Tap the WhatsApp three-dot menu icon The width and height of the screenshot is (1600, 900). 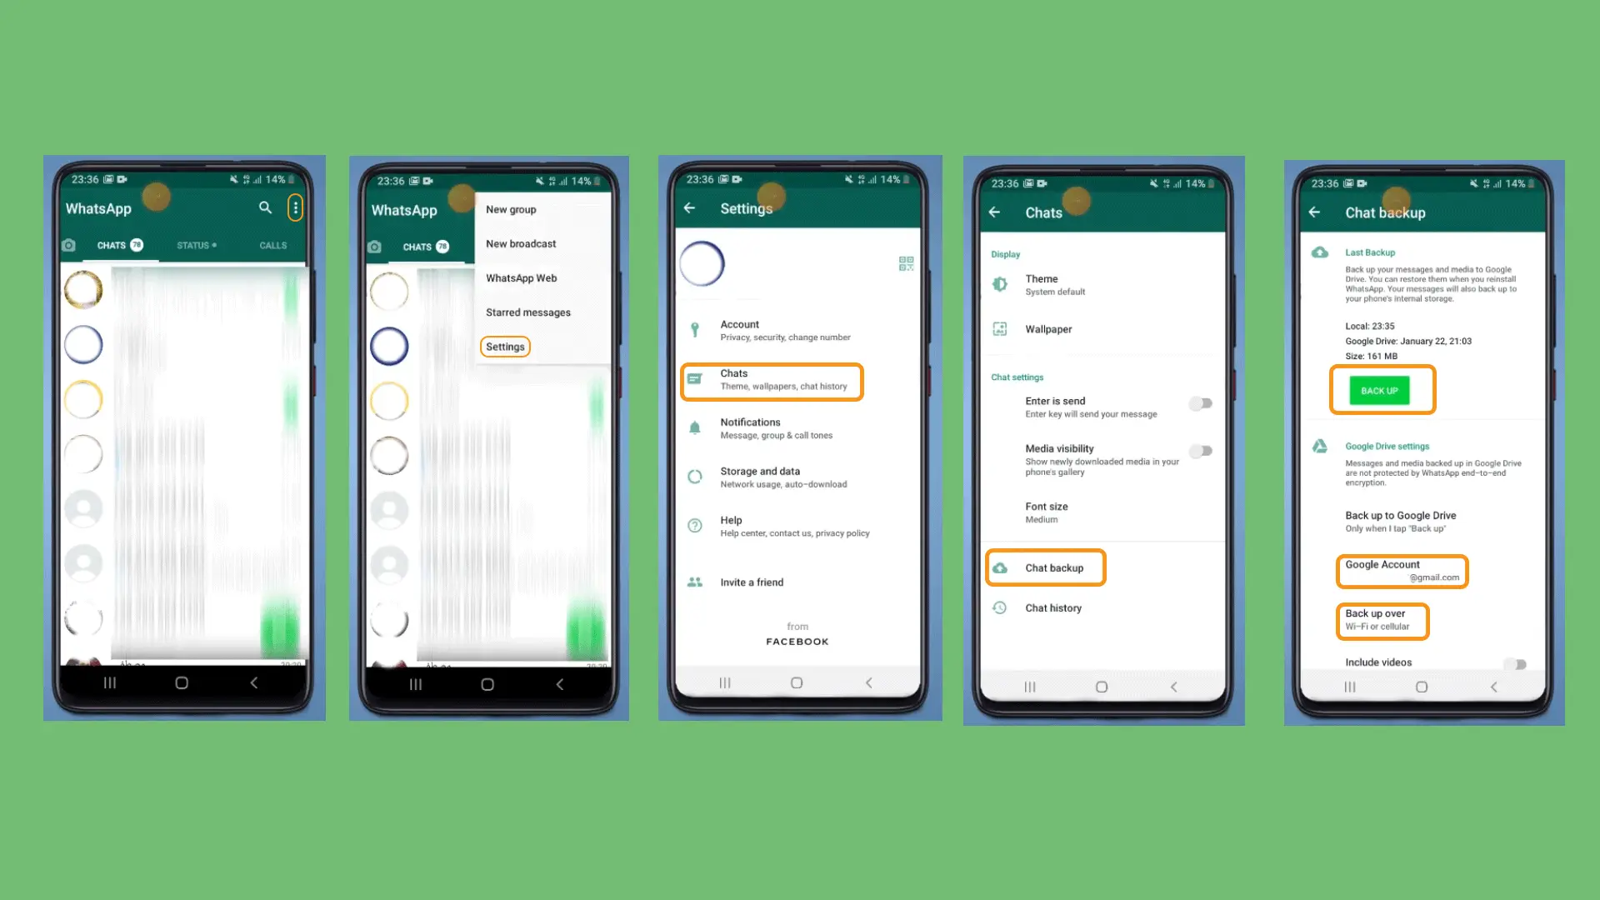click(x=294, y=207)
